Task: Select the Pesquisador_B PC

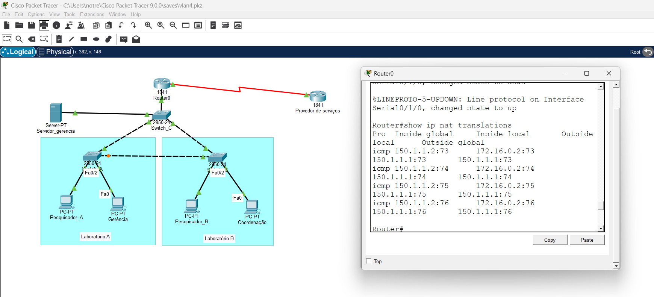Action: pyautogui.click(x=192, y=206)
